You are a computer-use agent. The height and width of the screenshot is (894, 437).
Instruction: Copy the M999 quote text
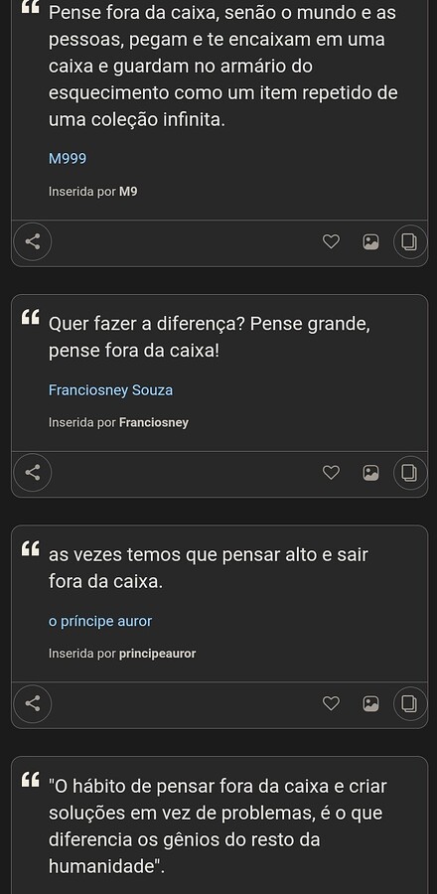click(x=409, y=241)
